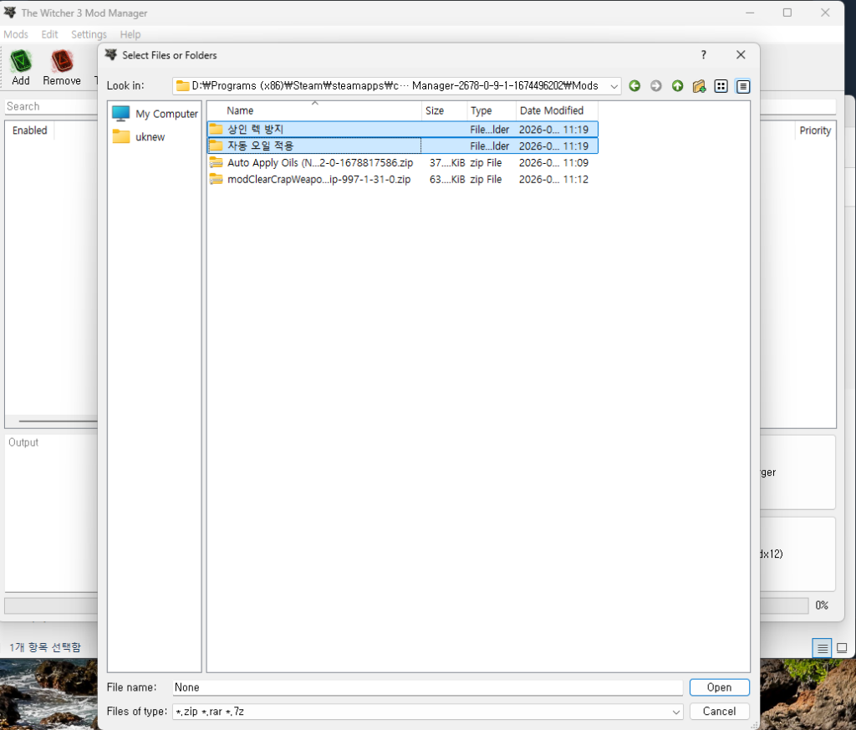The image size is (856, 730).
Task: Select the 자동 오일 적용 folder name
Action: pos(261,145)
